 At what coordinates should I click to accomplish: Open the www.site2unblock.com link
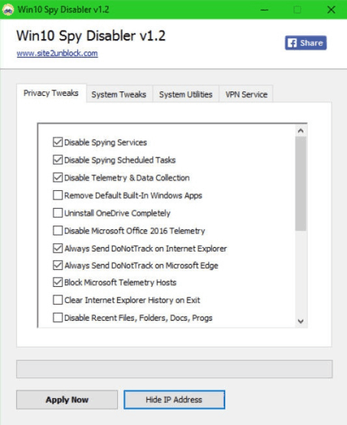57,53
